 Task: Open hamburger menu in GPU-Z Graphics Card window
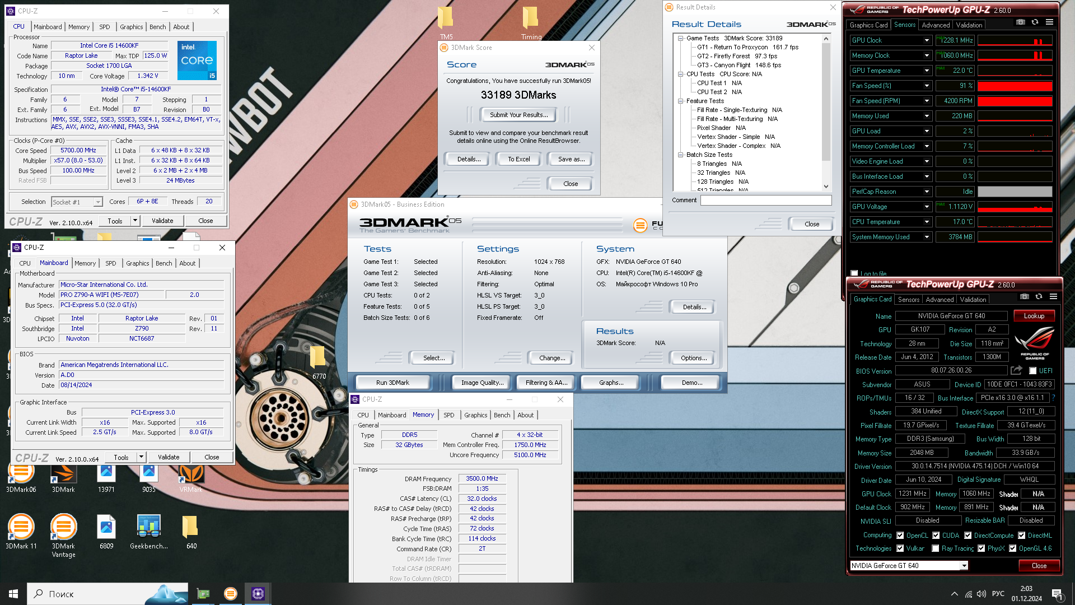point(1053,297)
